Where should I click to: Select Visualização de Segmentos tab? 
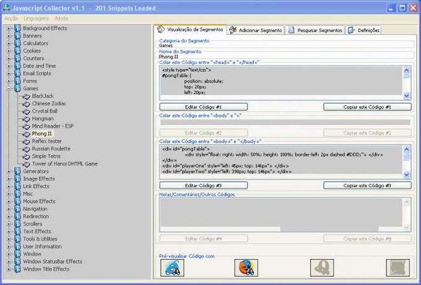[190, 30]
